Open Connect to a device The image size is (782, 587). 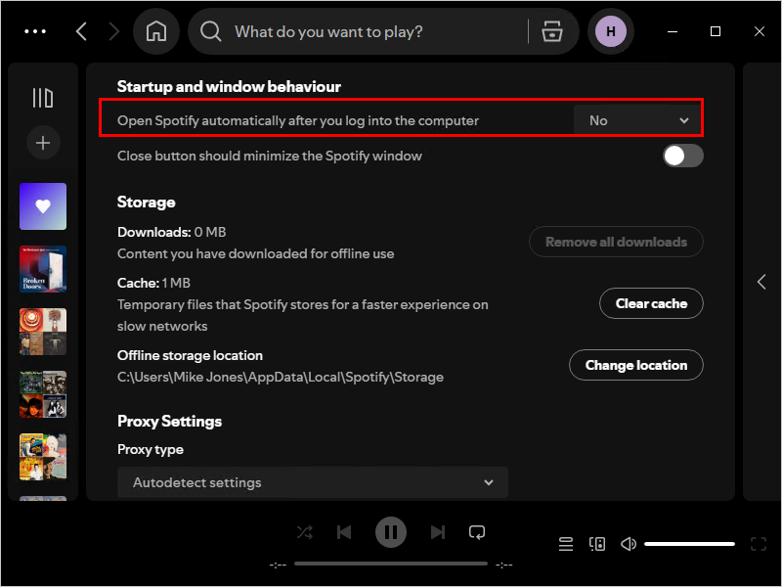pyautogui.click(x=597, y=544)
